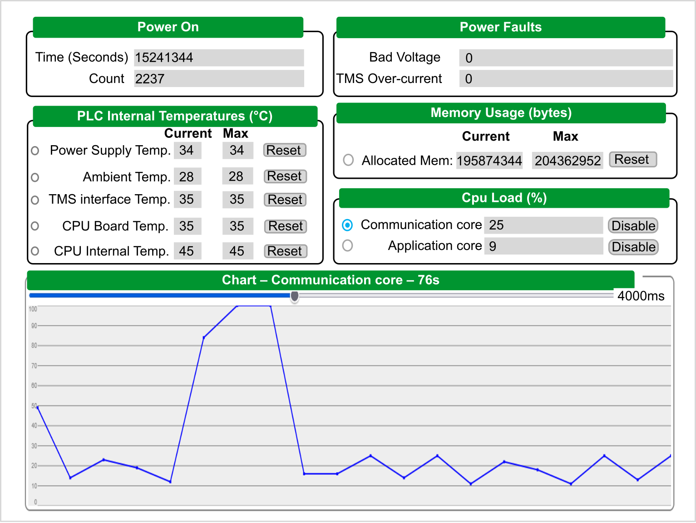This screenshot has height=523, width=696.
Task: Disable the CPU load showing 25
Action: coord(633,225)
